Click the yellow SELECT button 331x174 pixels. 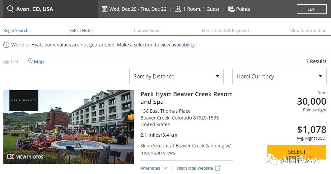coord(297,152)
